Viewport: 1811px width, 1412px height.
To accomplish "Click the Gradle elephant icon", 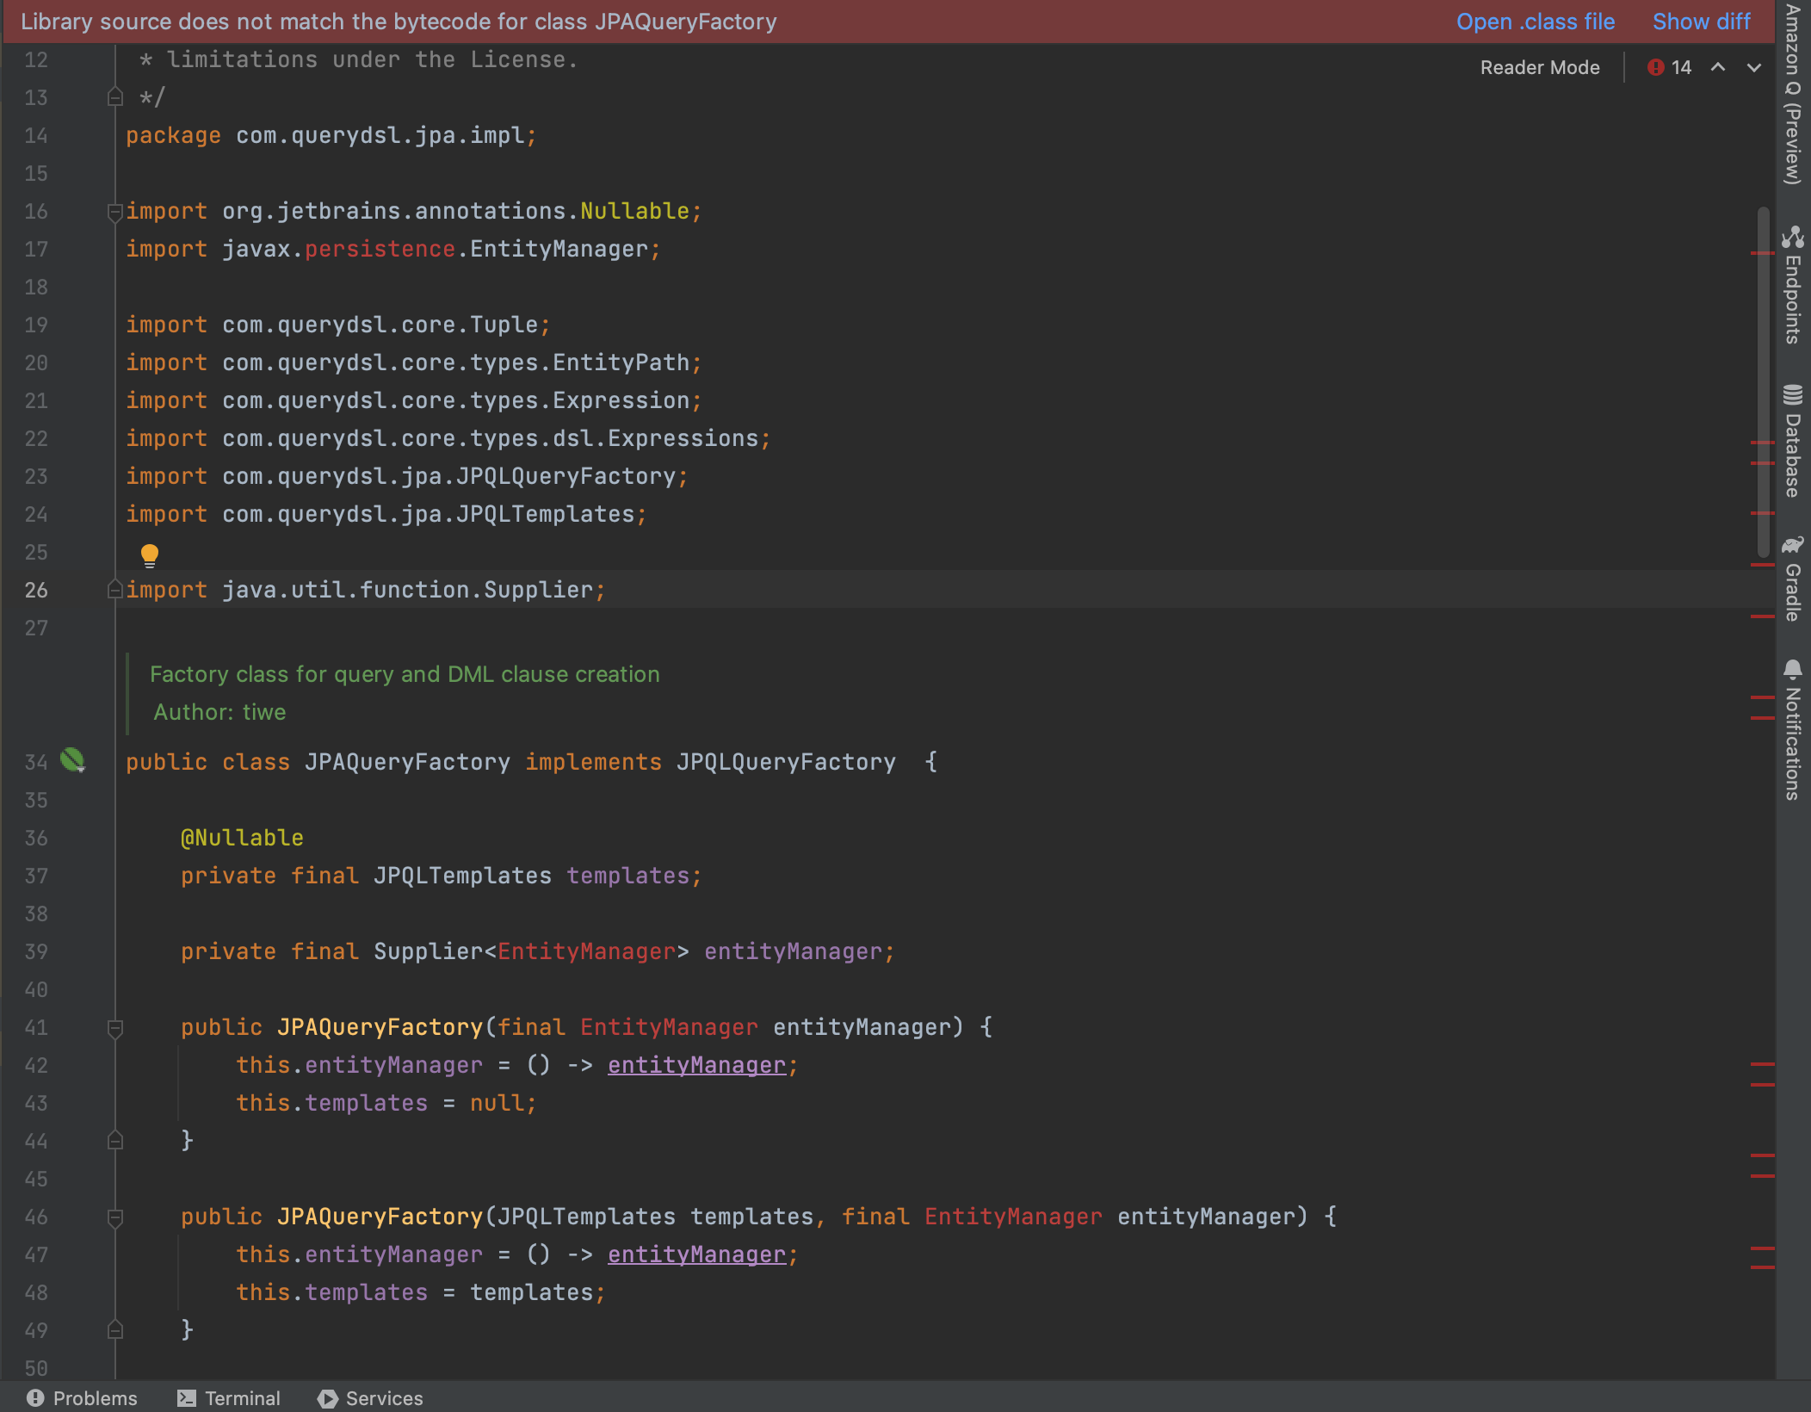I will (x=1793, y=545).
